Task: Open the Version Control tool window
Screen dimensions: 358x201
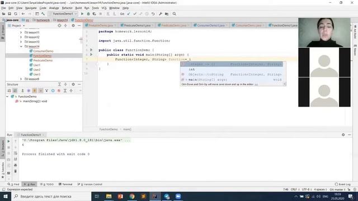Action: (90, 184)
